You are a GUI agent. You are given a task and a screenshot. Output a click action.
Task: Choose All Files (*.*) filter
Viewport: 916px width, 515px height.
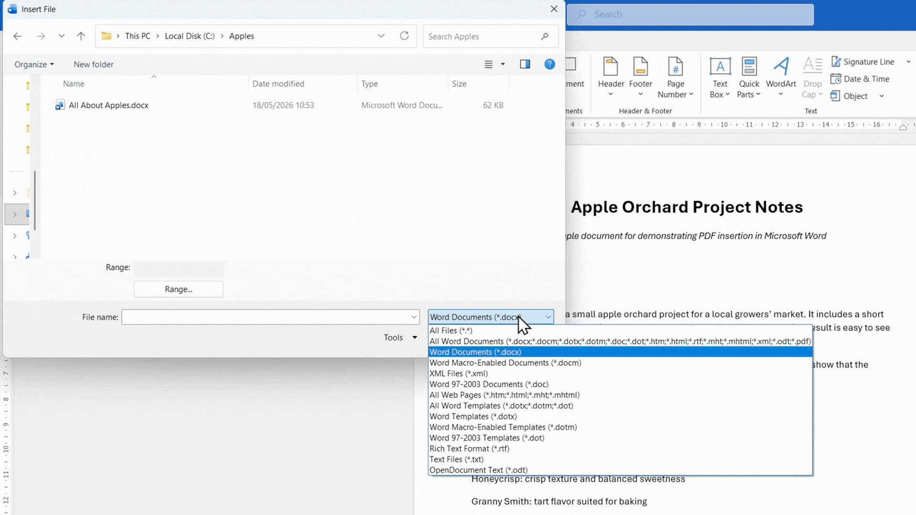tap(620, 330)
